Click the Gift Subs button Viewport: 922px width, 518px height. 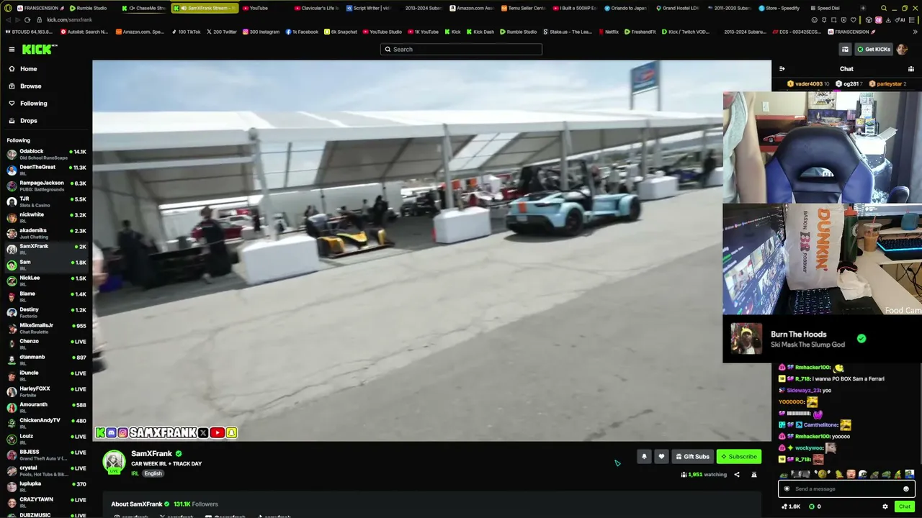[x=692, y=456]
